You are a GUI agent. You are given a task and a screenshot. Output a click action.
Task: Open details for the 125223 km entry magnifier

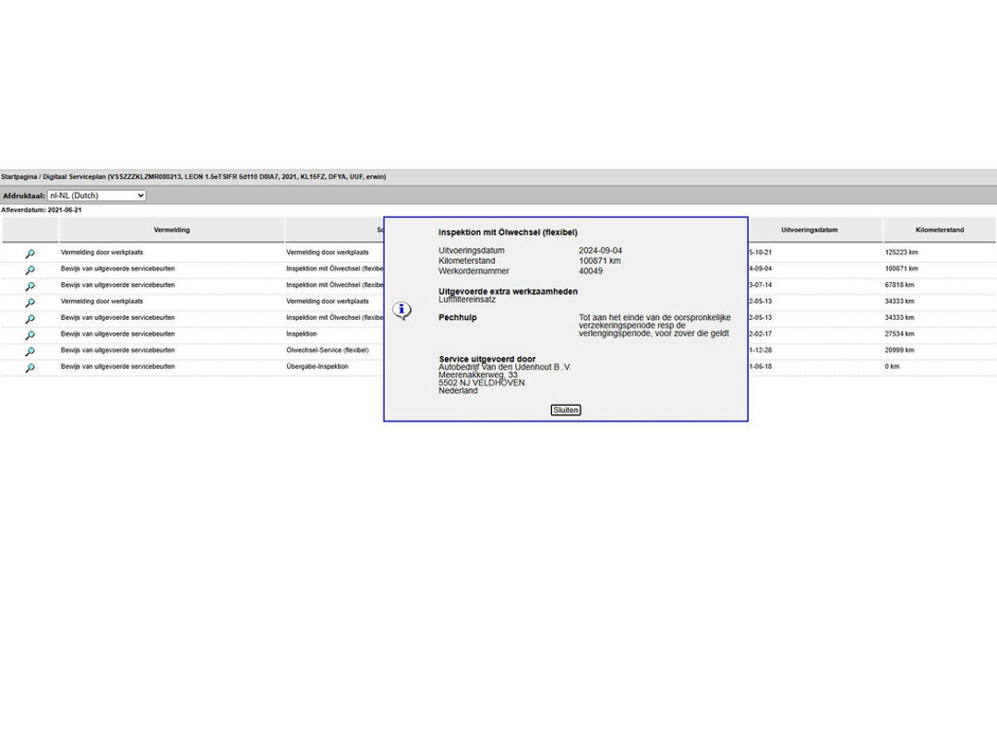click(30, 254)
